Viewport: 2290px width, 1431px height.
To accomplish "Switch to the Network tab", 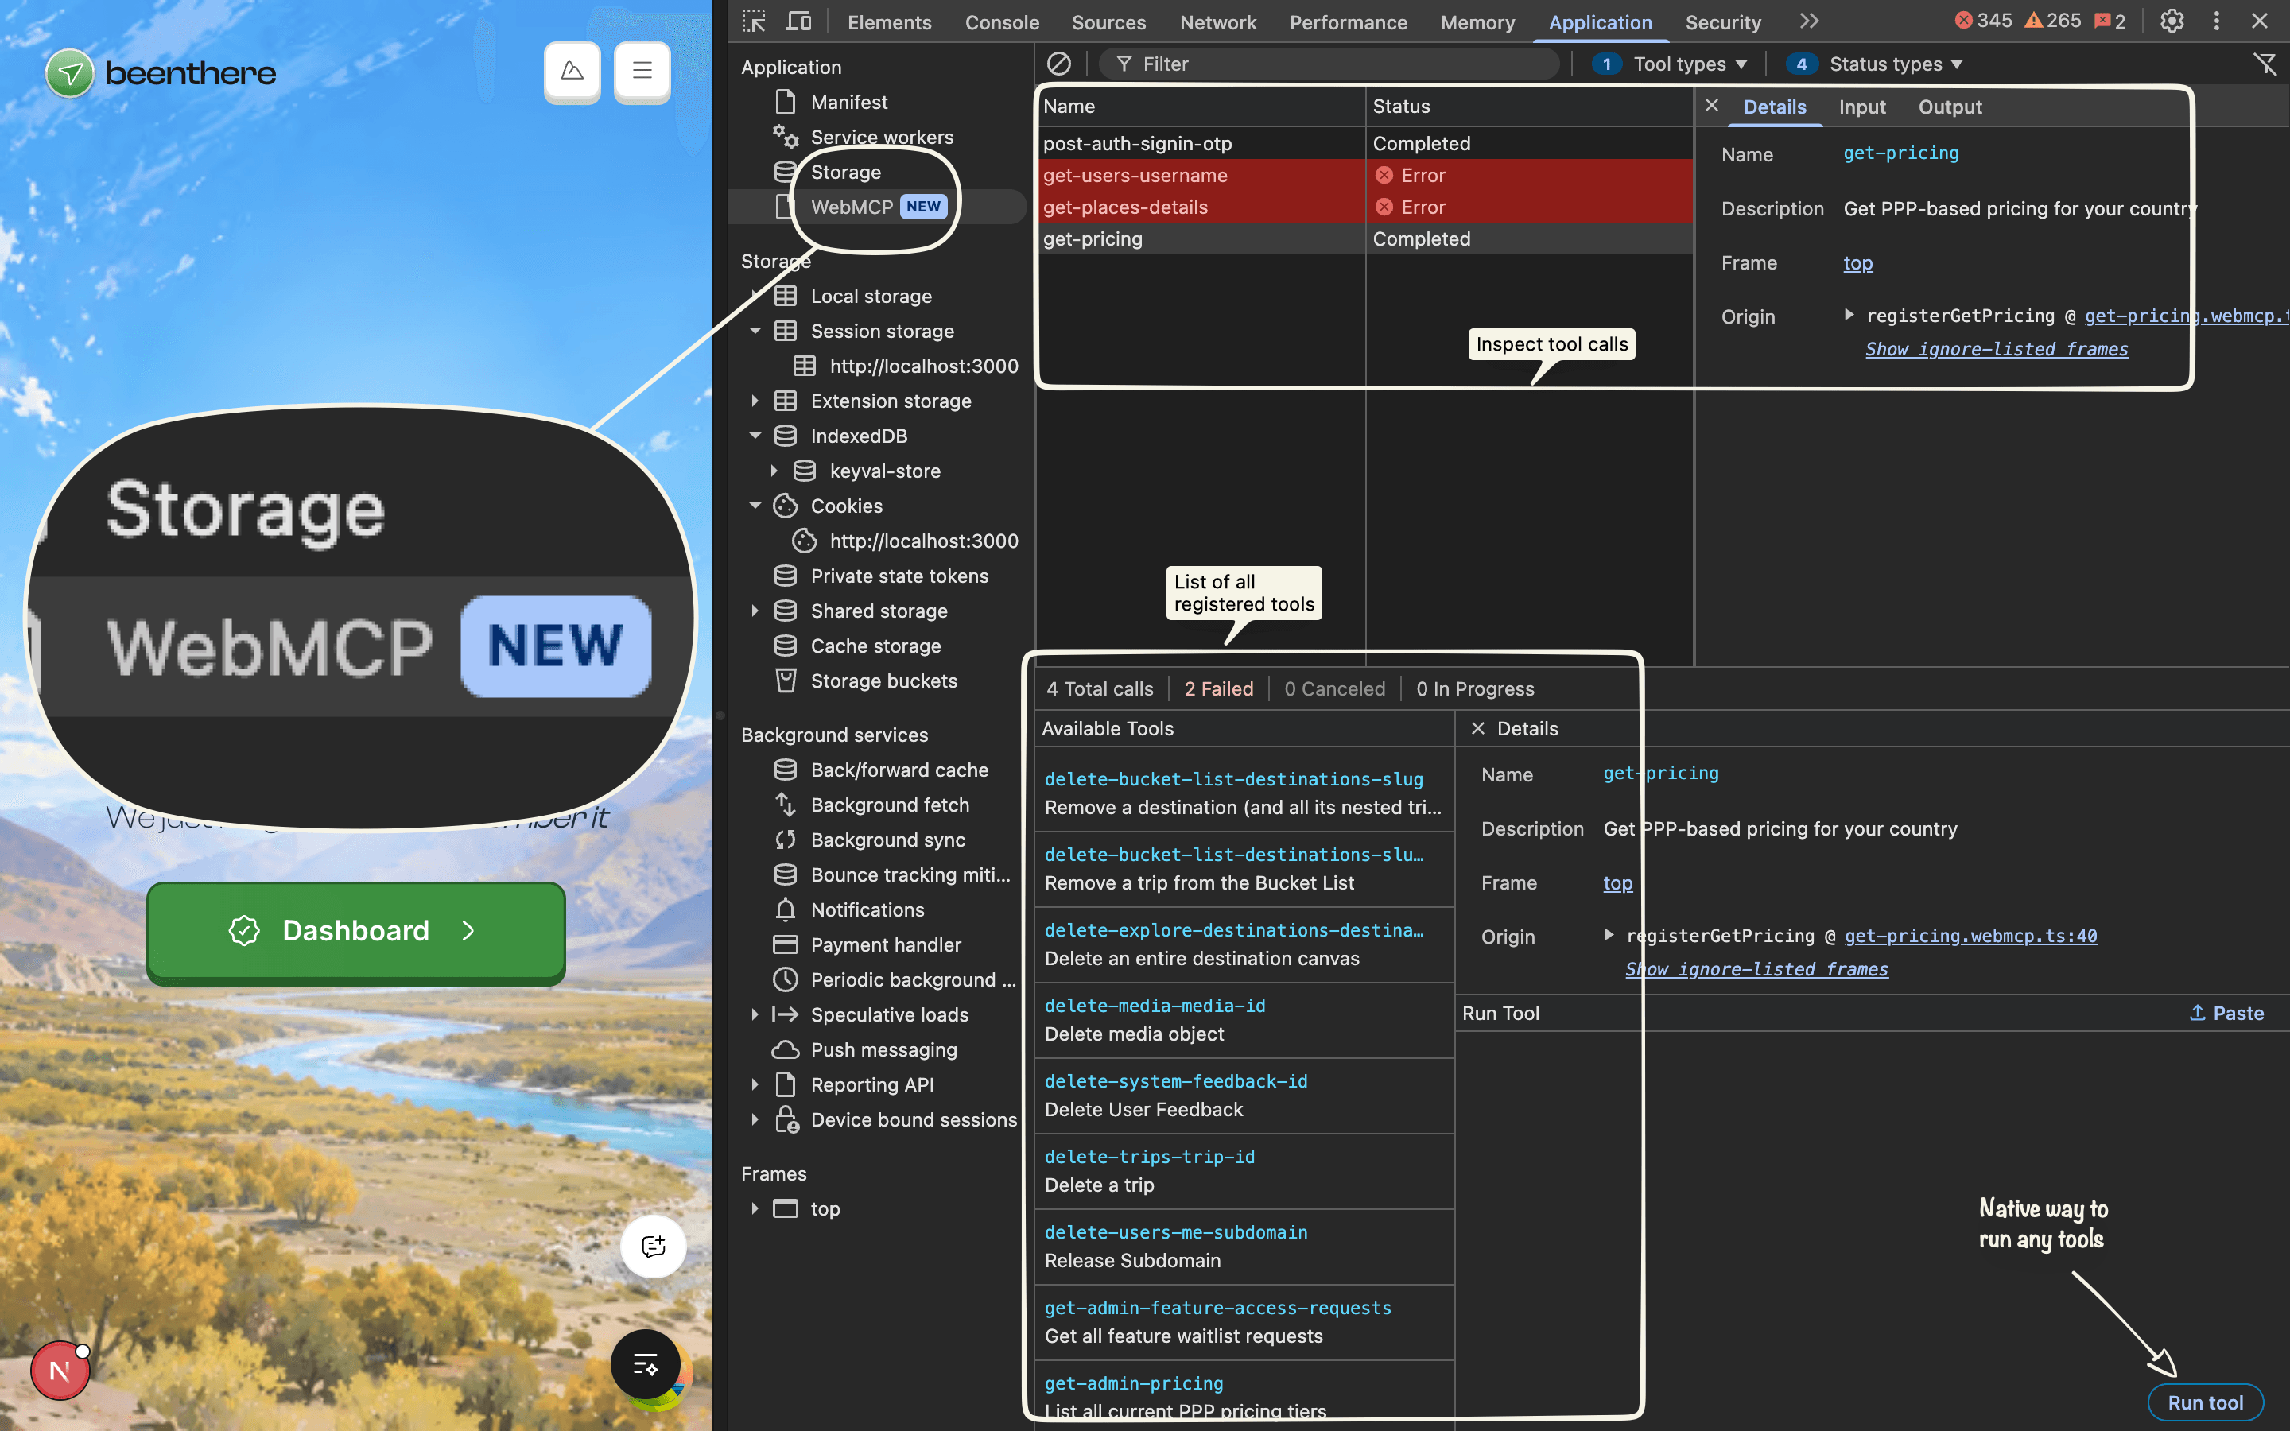I will 1218,21.
